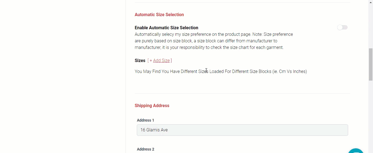Open the chat widget bubble
The height and width of the screenshot is (153, 373).
[x=356, y=151]
